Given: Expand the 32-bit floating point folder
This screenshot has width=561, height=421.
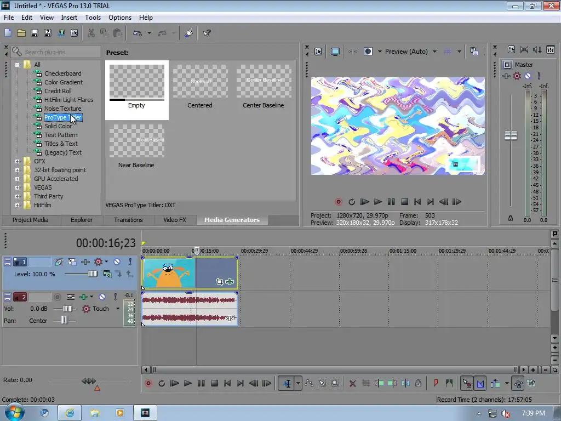Looking at the screenshot, I should [x=17, y=170].
